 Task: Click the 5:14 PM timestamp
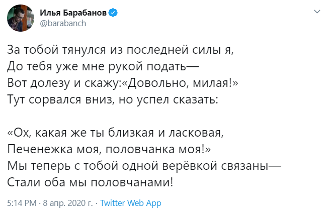click(22, 203)
